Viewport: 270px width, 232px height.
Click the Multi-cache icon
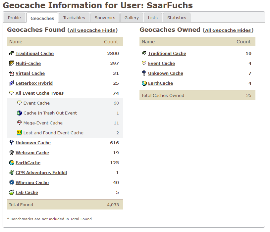coord(11,63)
